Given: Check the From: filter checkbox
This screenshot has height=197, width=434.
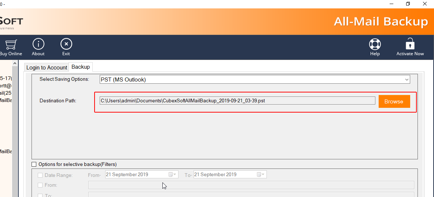Looking at the screenshot, I should tap(40, 185).
